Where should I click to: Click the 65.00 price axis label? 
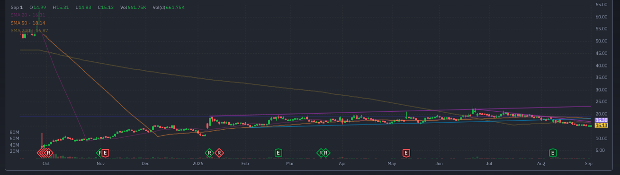click(601, 5)
